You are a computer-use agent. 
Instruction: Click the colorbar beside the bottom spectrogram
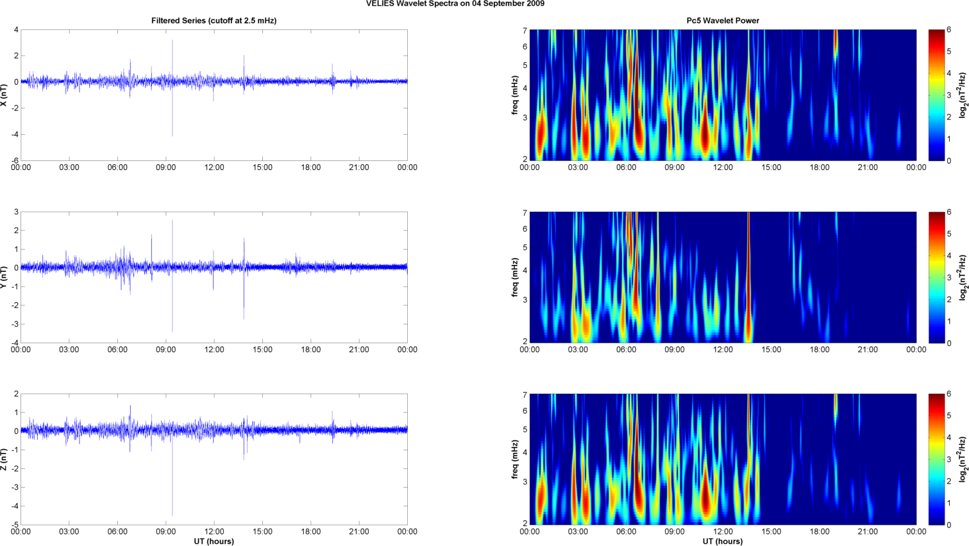tap(936, 459)
